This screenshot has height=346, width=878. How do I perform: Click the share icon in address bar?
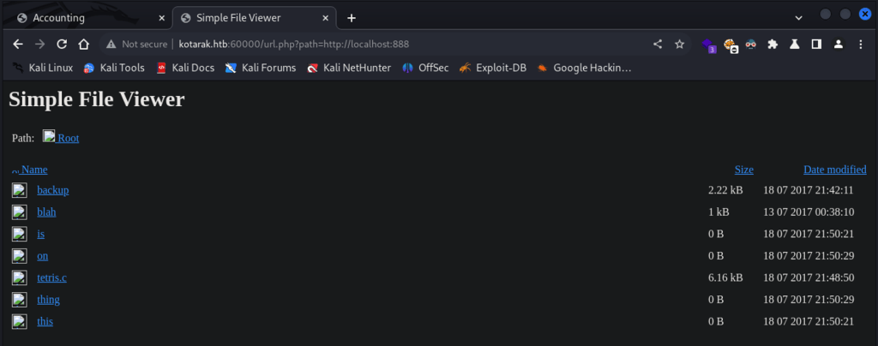658,44
